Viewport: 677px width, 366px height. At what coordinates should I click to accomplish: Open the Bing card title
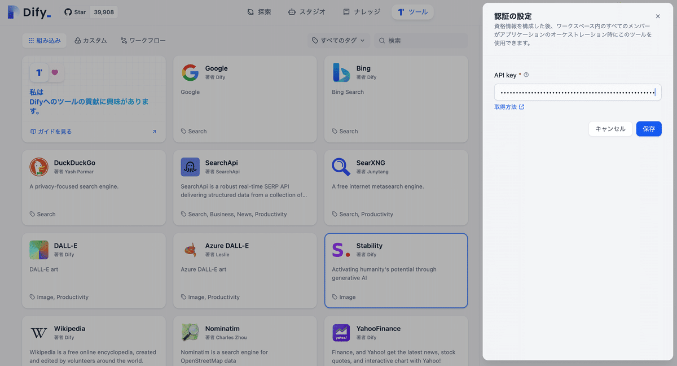pos(363,68)
